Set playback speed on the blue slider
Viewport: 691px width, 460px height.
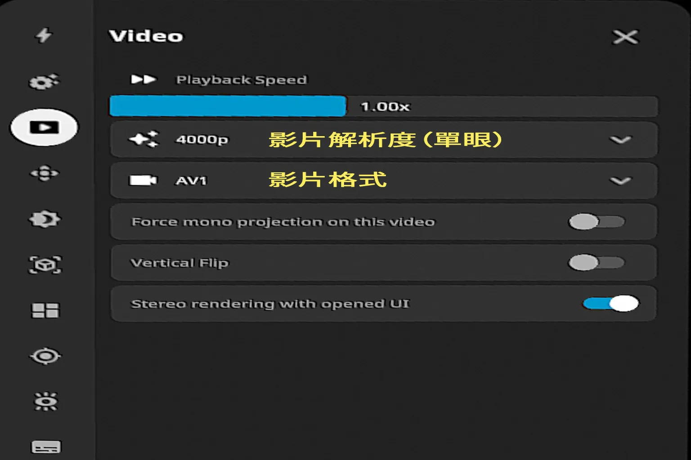click(x=384, y=106)
